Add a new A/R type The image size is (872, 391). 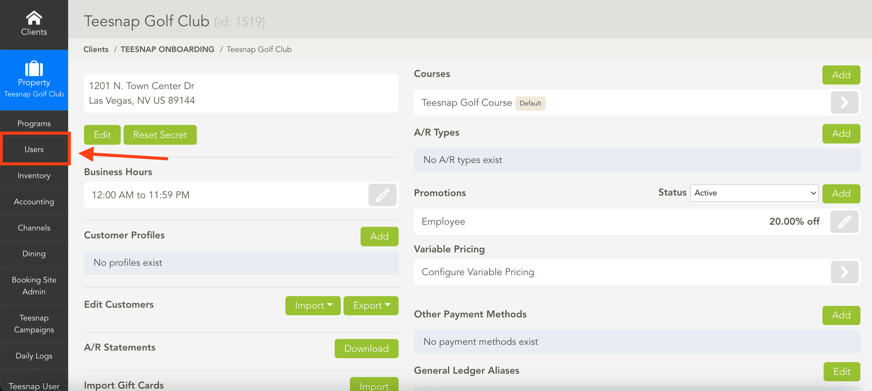[841, 133]
